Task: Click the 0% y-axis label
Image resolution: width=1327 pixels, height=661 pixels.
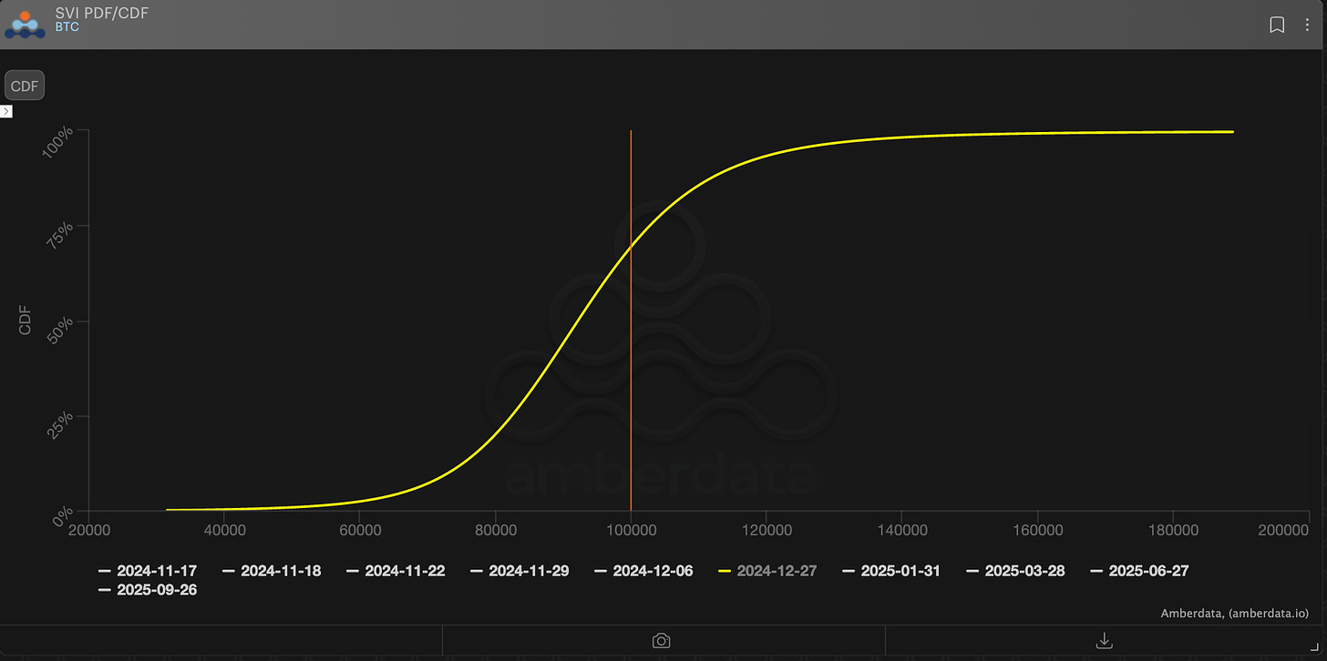Action: coord(64,517)
